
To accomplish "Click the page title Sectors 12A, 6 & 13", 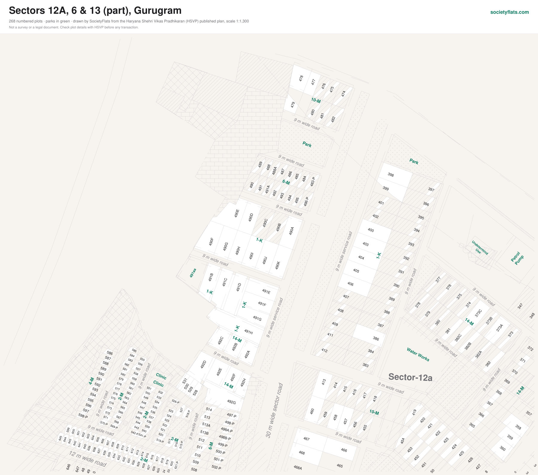I will [x=95, y=10].
